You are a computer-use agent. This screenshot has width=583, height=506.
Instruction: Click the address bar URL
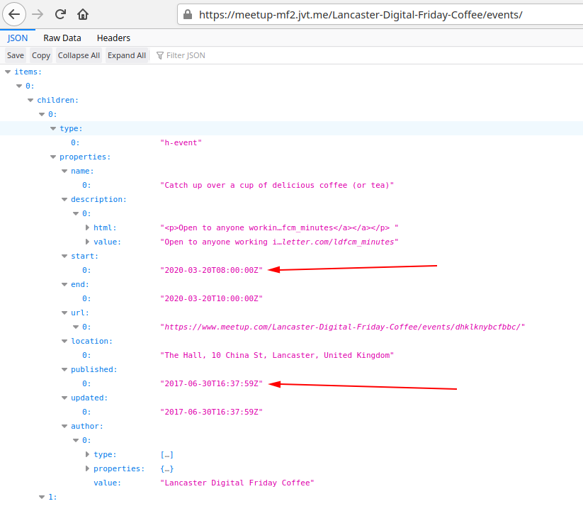pyautogui.click(x=361, y=14)
